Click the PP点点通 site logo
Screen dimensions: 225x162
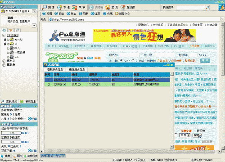(67, 36)
